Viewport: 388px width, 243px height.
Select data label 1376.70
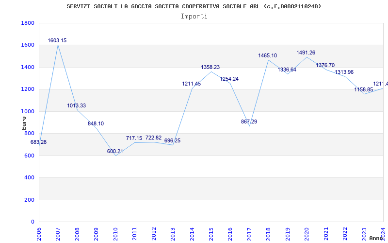pos(325,65)
